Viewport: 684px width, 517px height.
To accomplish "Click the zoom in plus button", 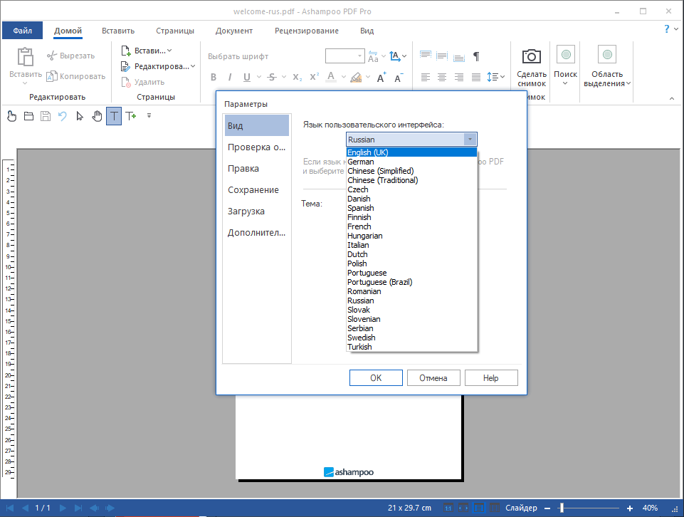I will pos(629,508).
